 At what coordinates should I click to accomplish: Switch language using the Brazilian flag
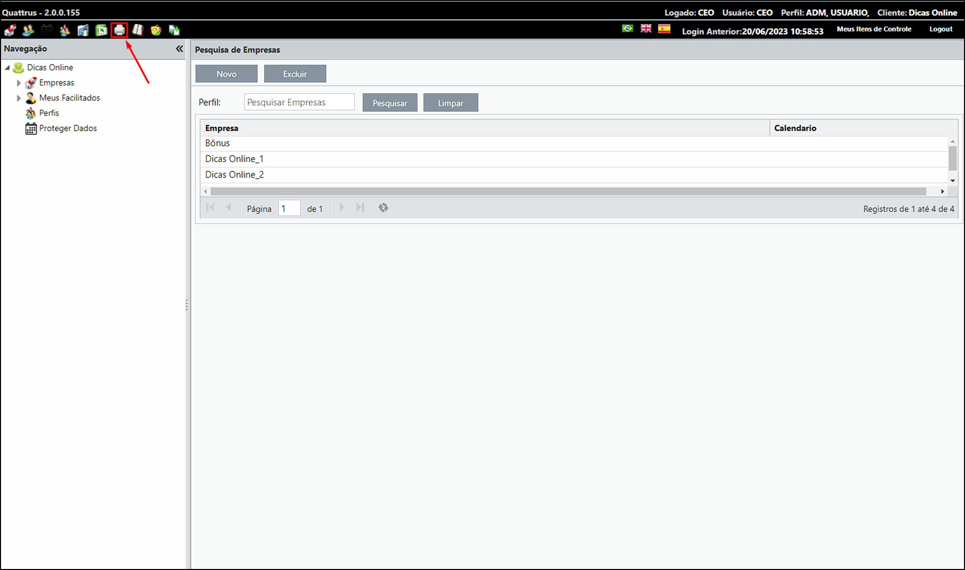click(628, 29)
